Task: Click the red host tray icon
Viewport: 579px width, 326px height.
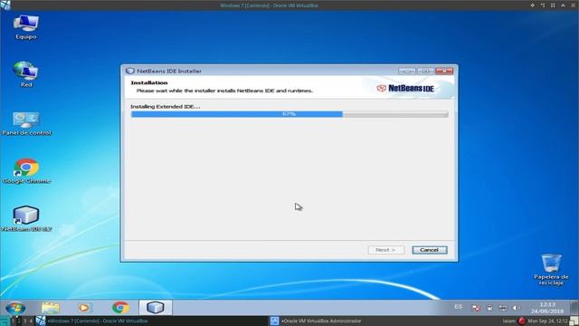Action: click(x=521, y=321)
